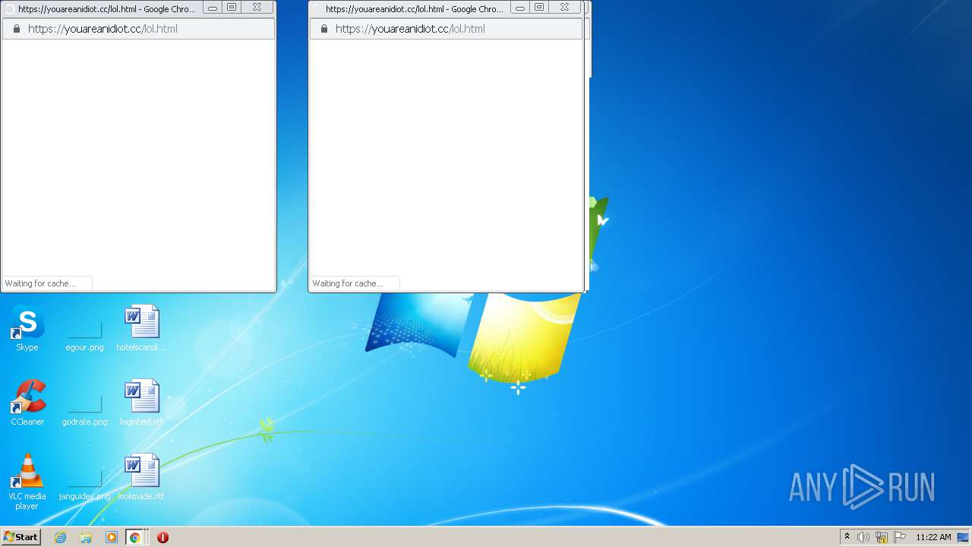Click the 11:22 AM system clock
972x547 pixels.
click(933, 537)
